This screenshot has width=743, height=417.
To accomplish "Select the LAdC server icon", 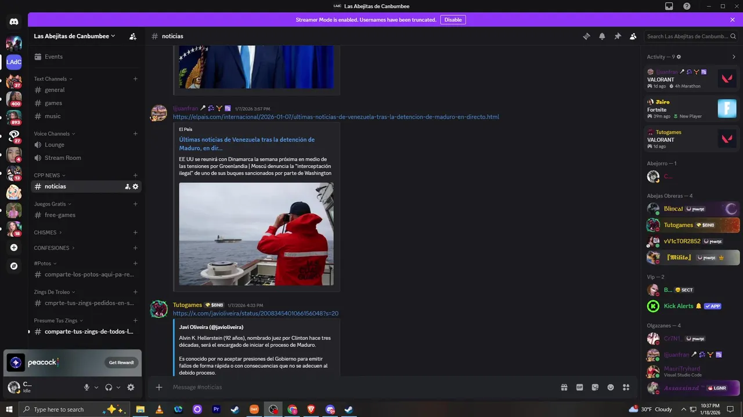I will [14, 62].
